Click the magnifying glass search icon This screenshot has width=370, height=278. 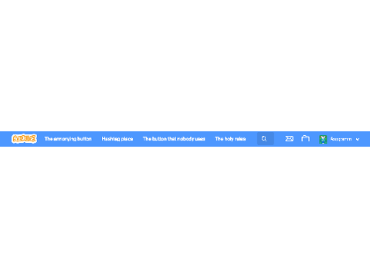click(x=264, y=139)
